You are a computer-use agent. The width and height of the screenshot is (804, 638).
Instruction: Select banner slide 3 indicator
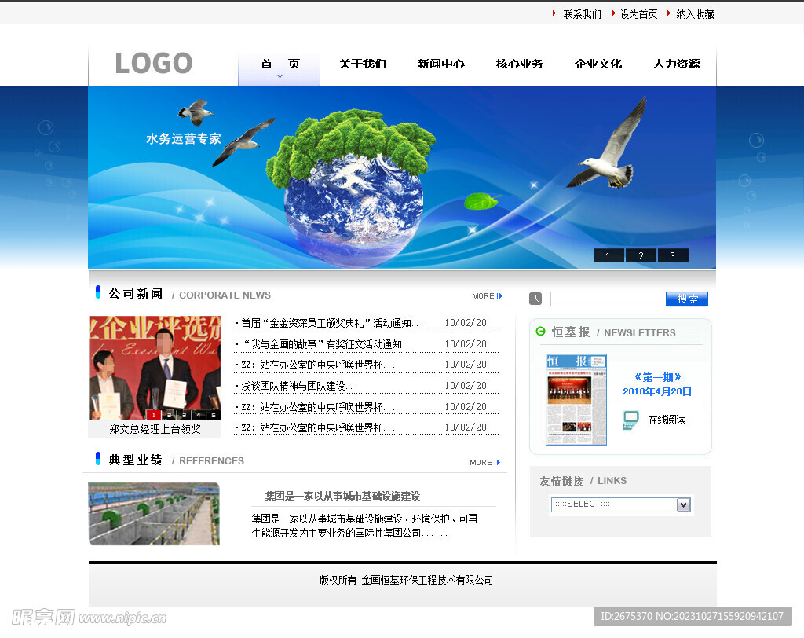click(673, 255)
